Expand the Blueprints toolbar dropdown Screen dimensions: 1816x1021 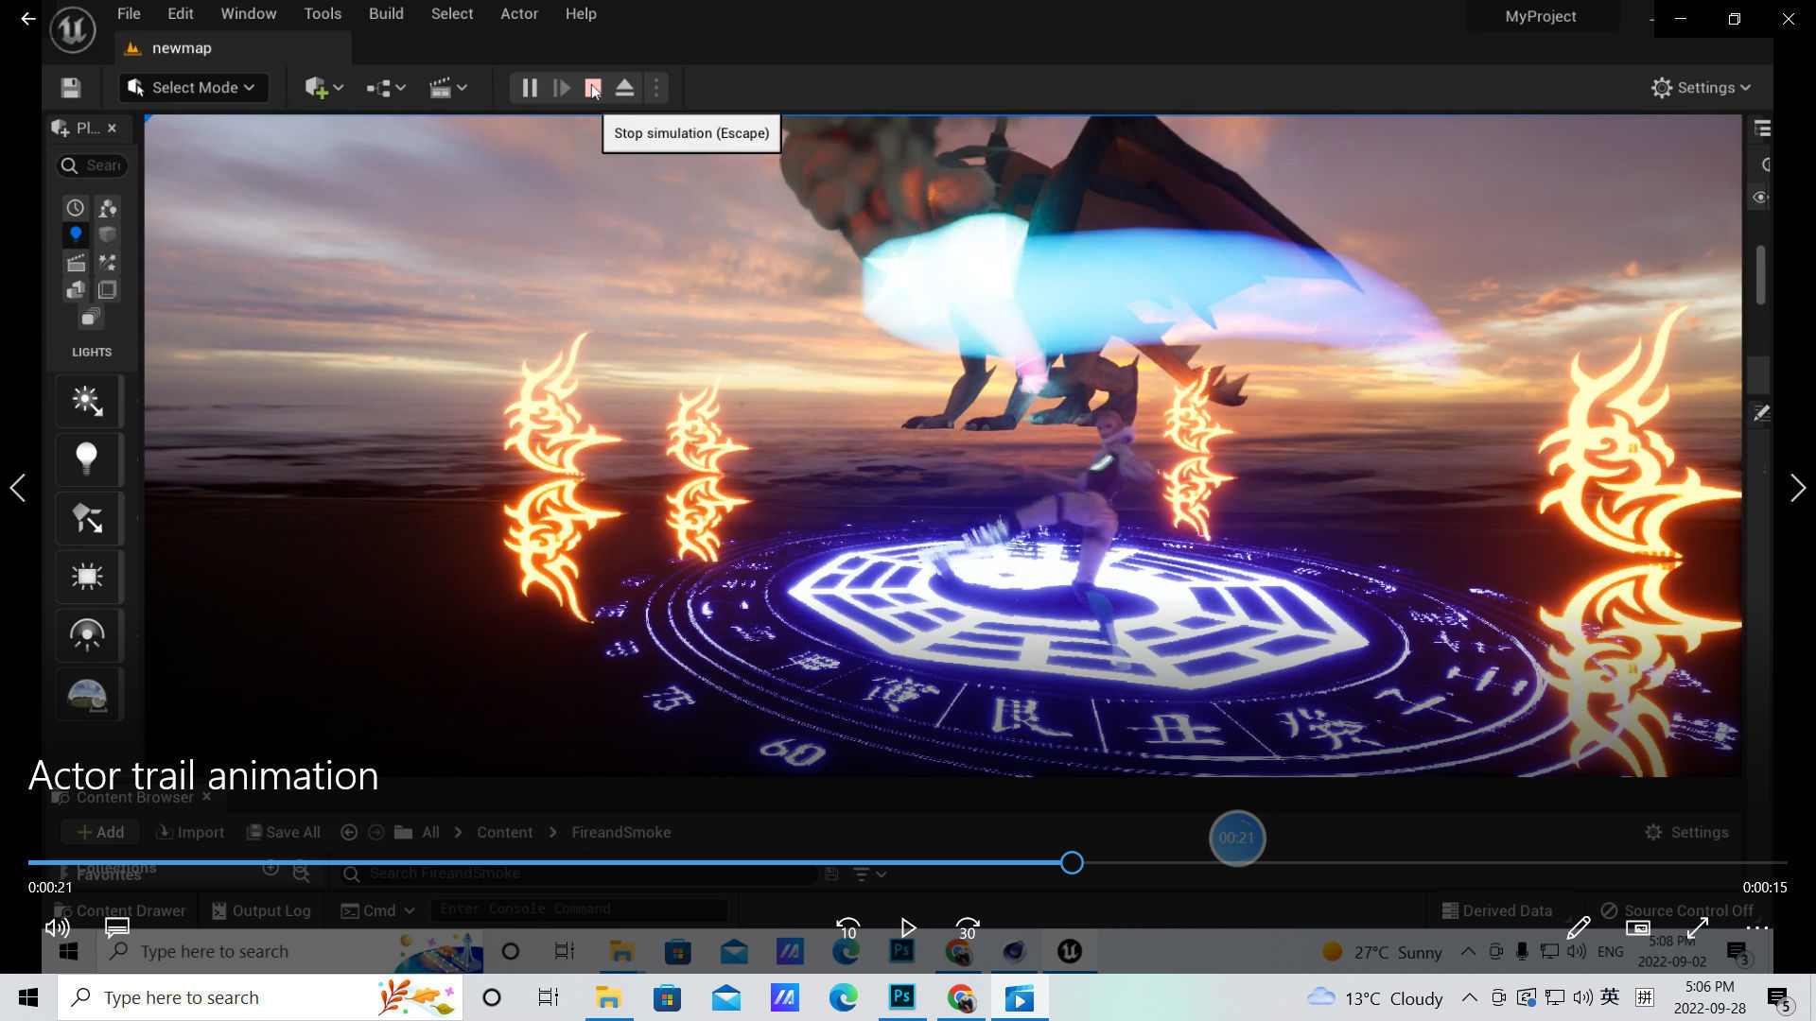coord(386,88)
